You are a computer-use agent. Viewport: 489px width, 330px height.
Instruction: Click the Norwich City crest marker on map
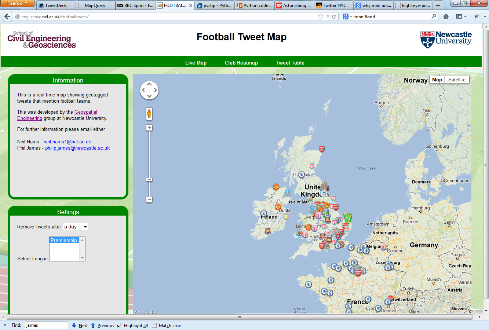click(347, 218)
